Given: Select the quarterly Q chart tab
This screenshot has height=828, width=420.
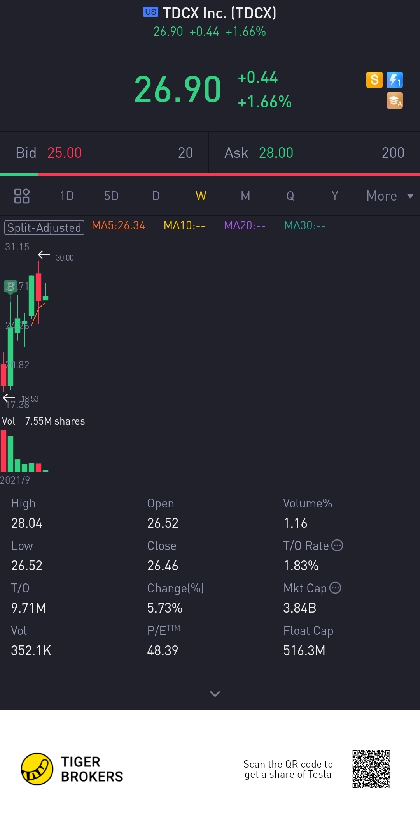Looking at the screenshot, I should tap(290, 196).
